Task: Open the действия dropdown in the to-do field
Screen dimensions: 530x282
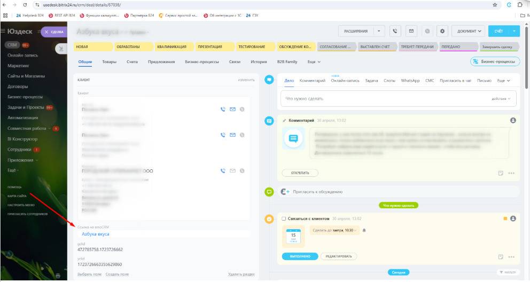Action: [501, 99]
